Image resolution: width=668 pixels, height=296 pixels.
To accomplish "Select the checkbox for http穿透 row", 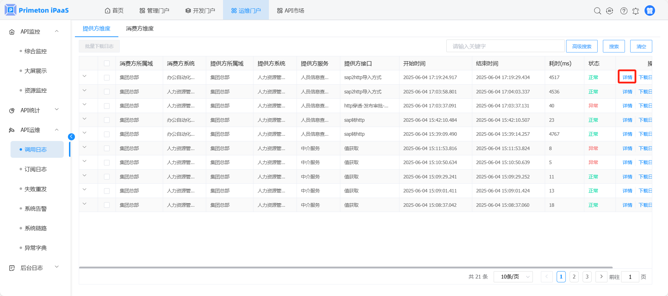I will pos(107,106).
